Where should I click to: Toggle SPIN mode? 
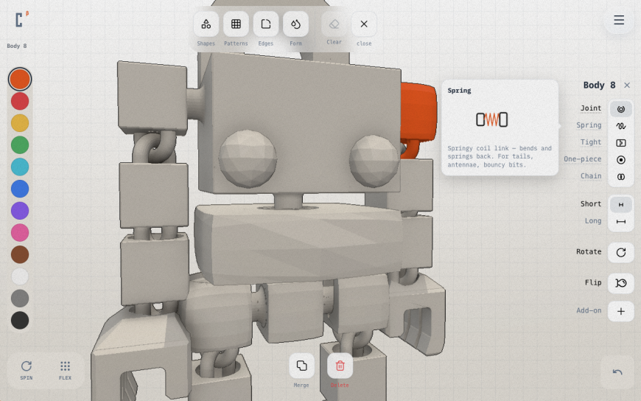(x=27, y=370)
